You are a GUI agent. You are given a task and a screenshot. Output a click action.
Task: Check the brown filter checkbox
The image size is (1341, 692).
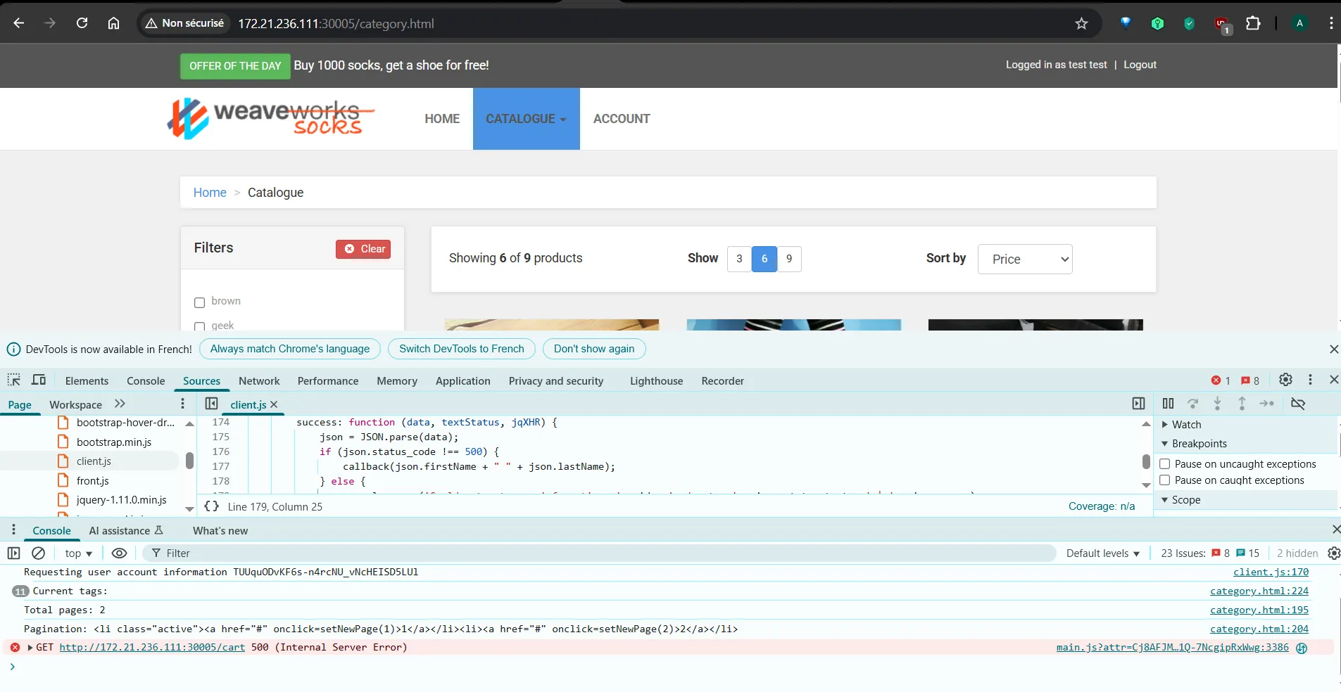[199, 302]
